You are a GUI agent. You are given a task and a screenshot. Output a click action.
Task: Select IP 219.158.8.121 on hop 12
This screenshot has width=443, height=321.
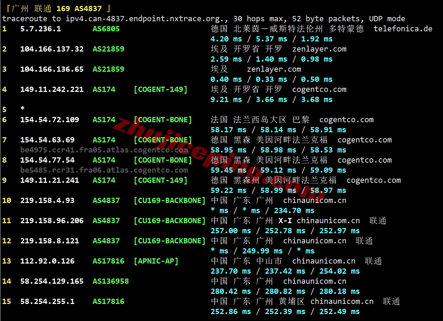49,241
